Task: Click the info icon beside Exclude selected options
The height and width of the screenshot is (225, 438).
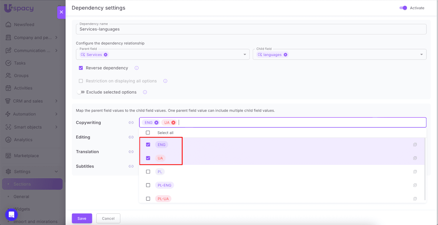Action: [145, 92]
